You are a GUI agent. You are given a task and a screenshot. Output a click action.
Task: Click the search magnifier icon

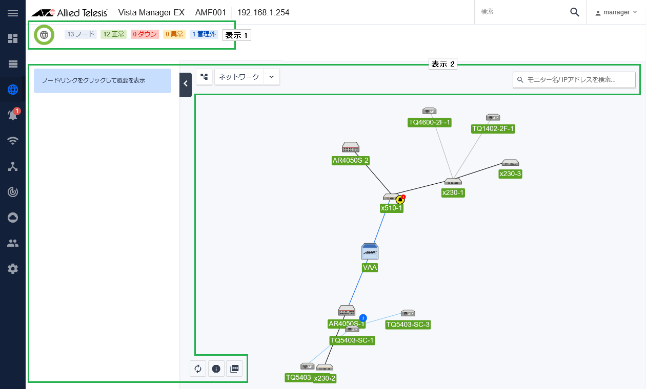pos(575,12)
